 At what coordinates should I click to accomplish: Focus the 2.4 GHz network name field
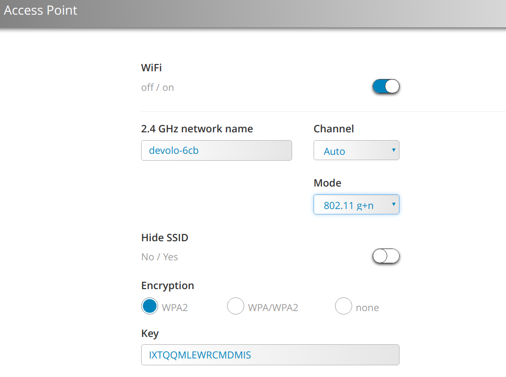pyautogui.click(x=216, y=150)
